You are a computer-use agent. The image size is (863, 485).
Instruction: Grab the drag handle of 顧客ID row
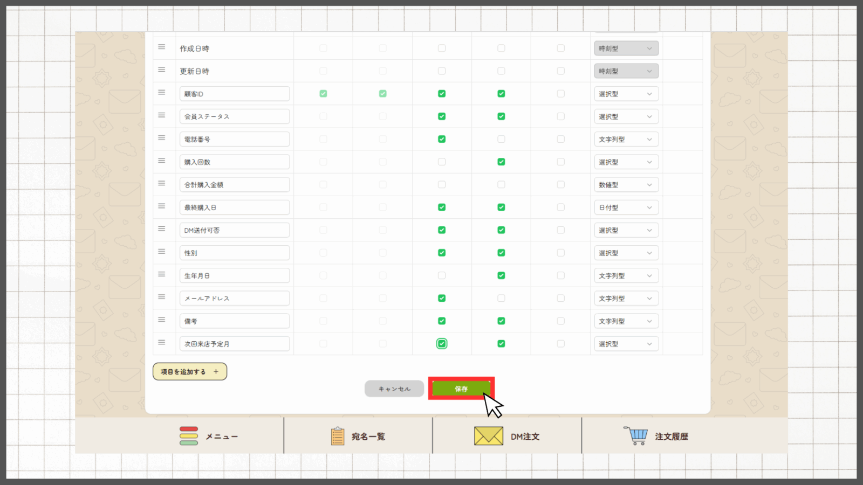(x=161, y=93)
